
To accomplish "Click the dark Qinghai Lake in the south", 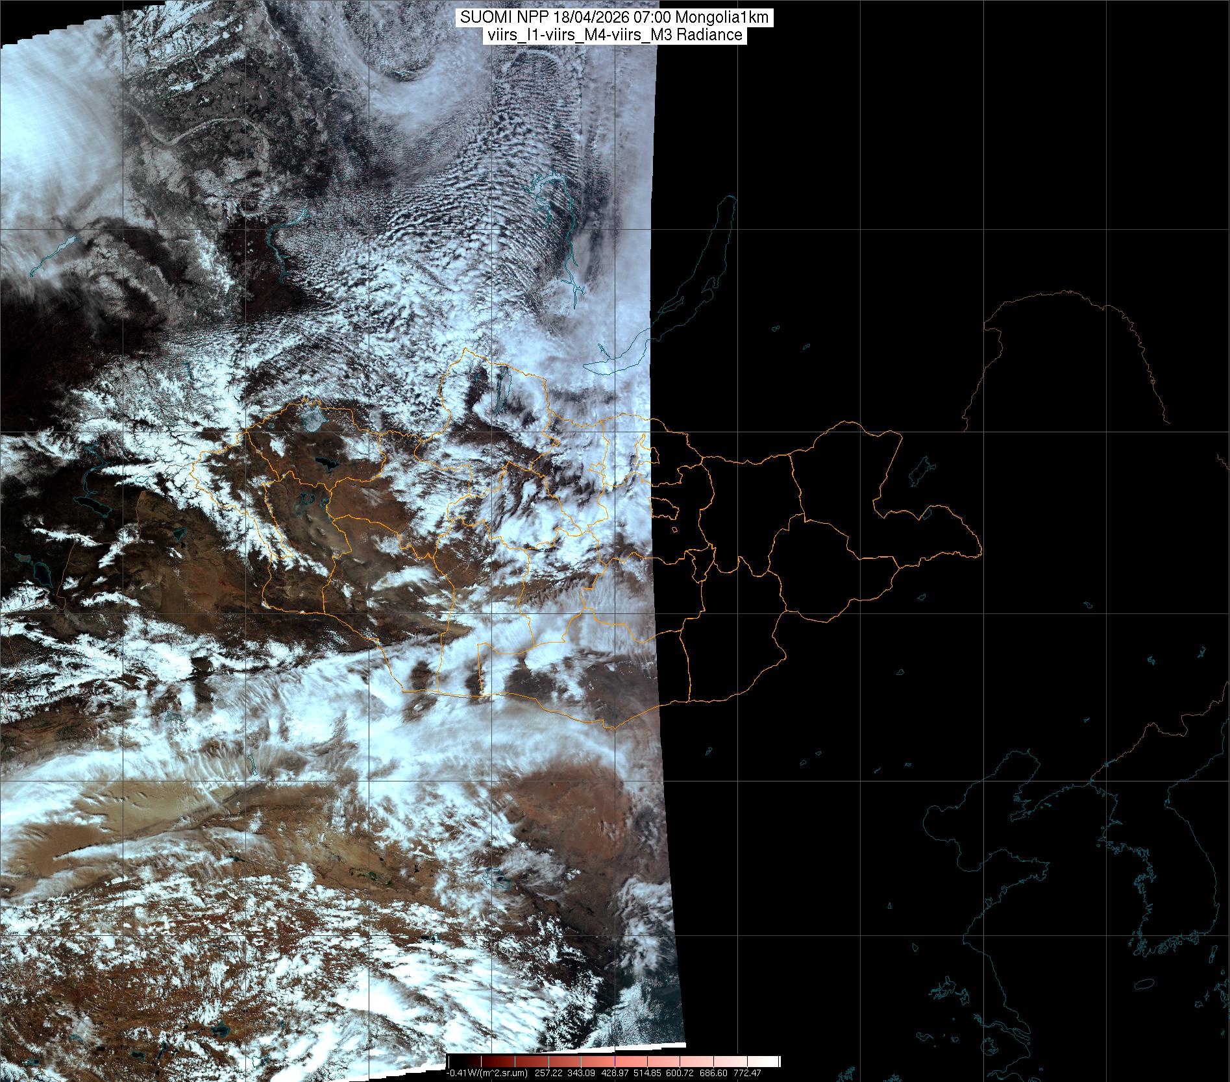I will pyautogui.click(x=497, y=879).
